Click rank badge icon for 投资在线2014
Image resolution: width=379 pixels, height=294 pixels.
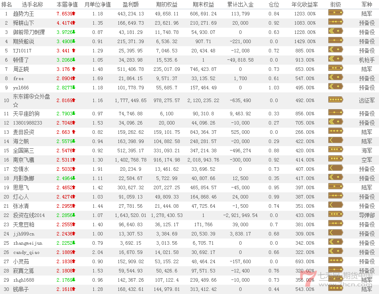click(336, 214)
